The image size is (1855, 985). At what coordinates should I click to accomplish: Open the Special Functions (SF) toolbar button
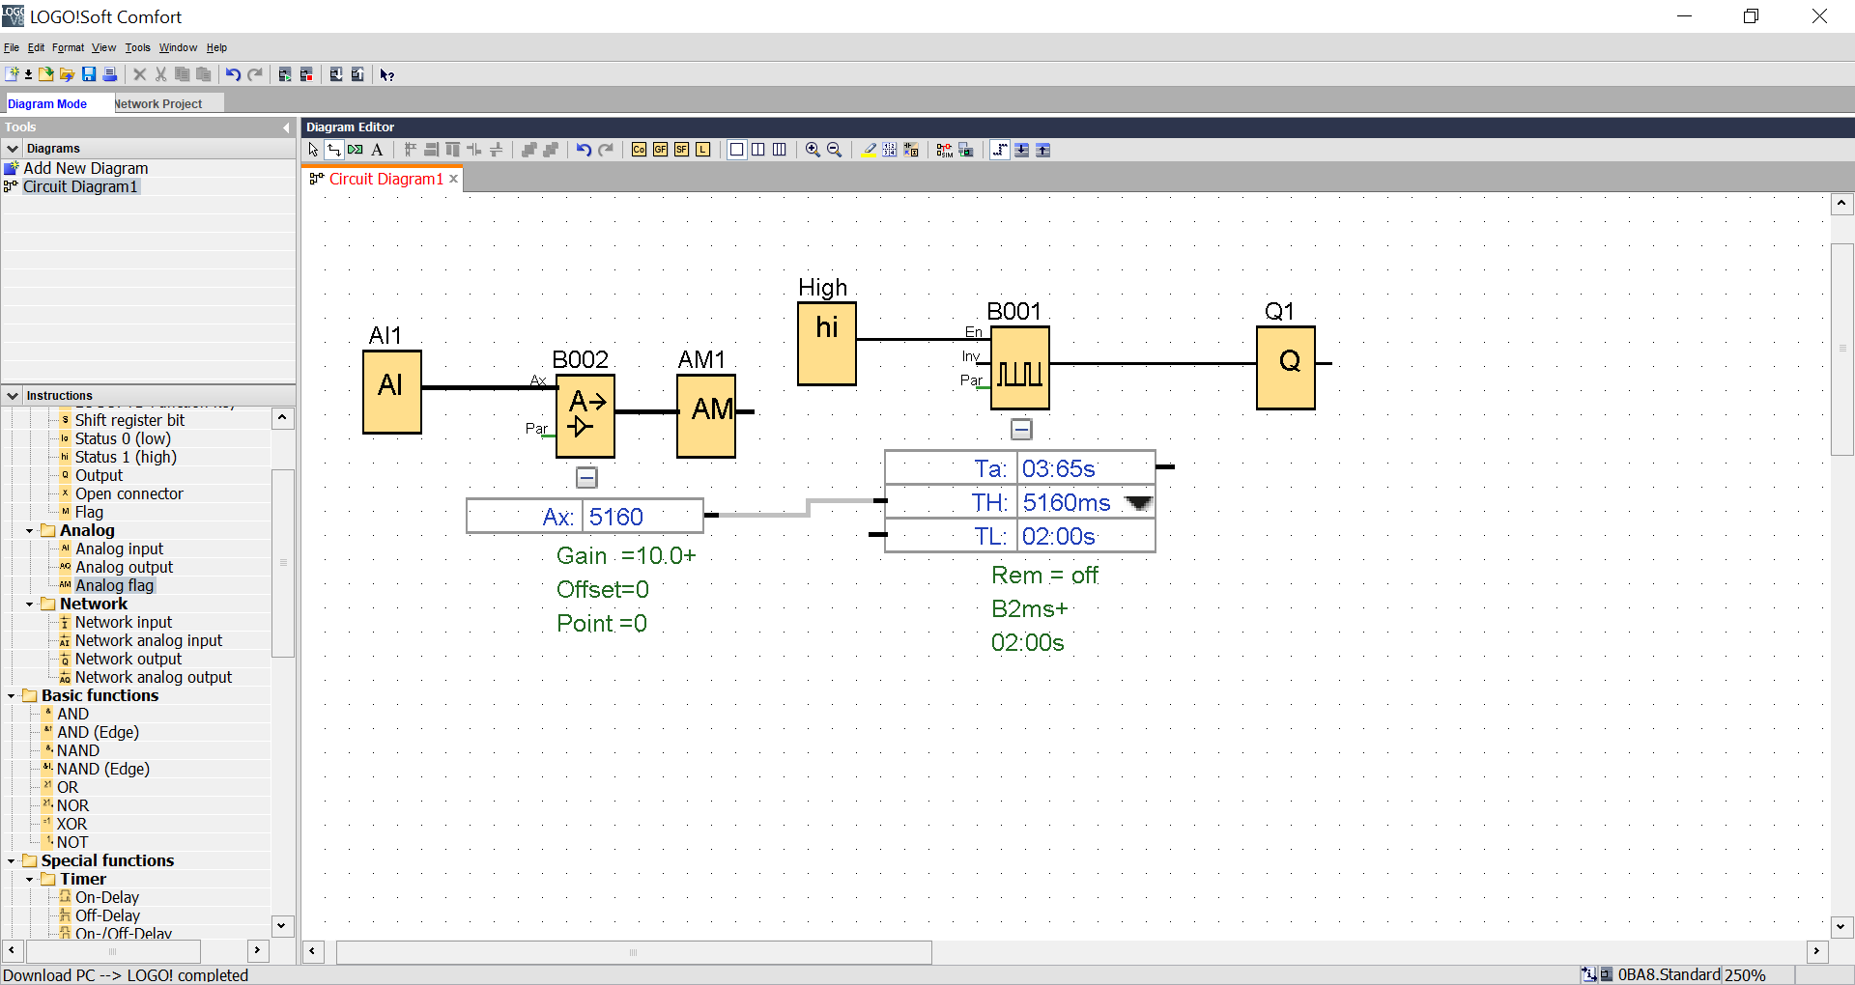[x=681, y=150]
